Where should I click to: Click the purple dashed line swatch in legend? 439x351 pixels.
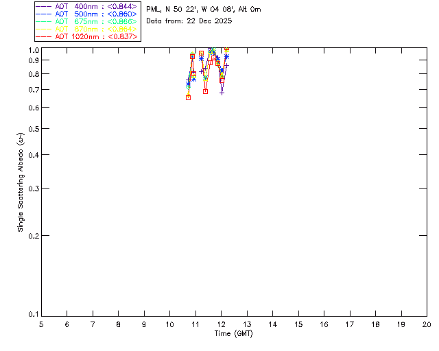coord(44,6)
